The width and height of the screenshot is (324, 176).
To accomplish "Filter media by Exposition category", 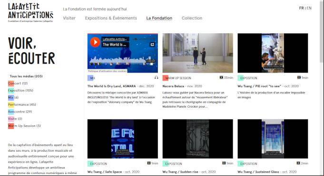I will click(20, 90).
